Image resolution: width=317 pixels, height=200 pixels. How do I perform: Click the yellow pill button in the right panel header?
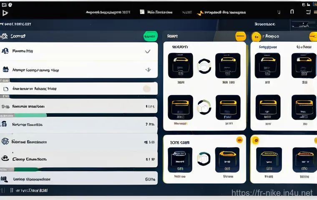click(x=313, y=37)
